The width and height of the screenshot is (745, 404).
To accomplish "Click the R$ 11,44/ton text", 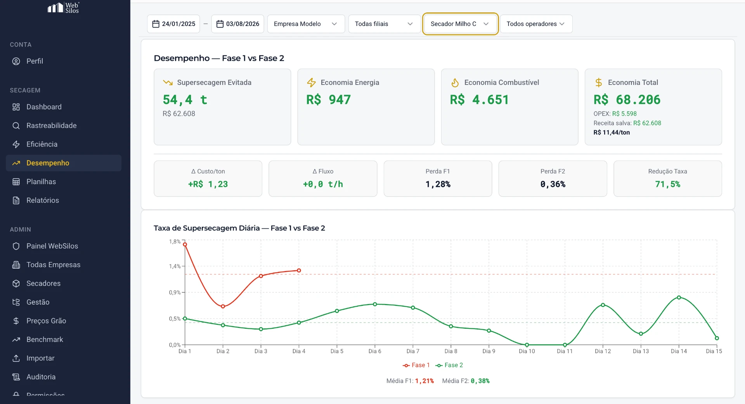I will tap(612, 133).
